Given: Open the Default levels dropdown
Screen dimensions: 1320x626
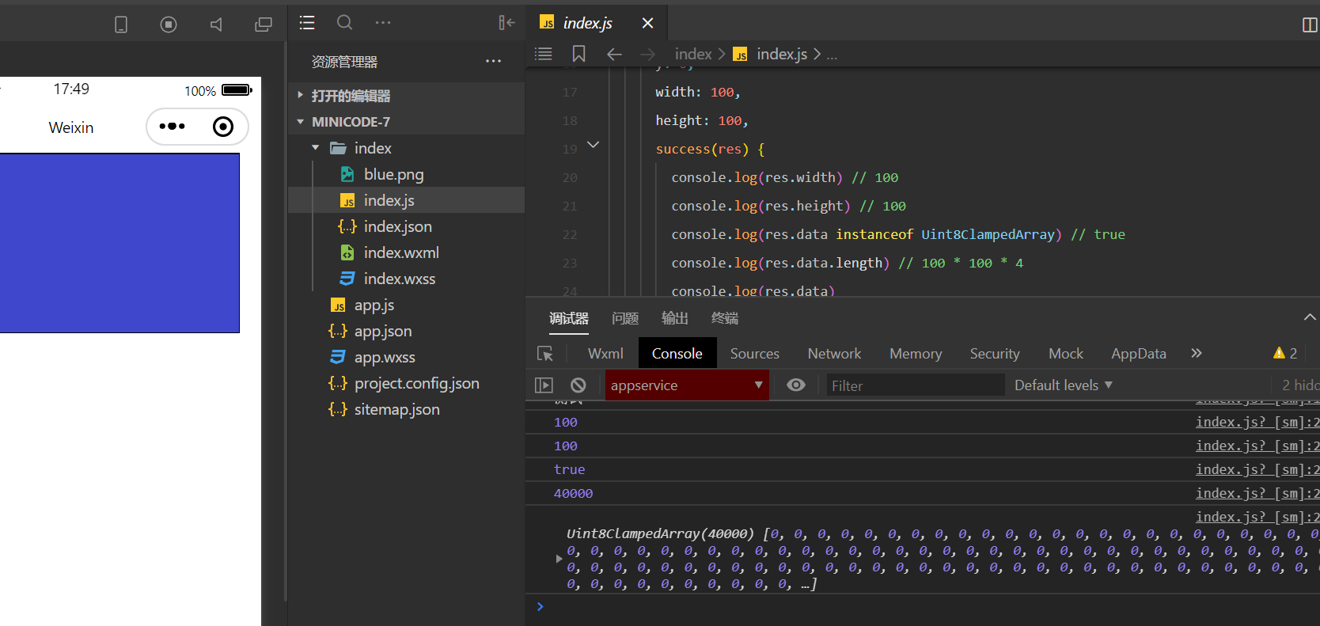Looking at the screenshot, I should click(1063, 385).
